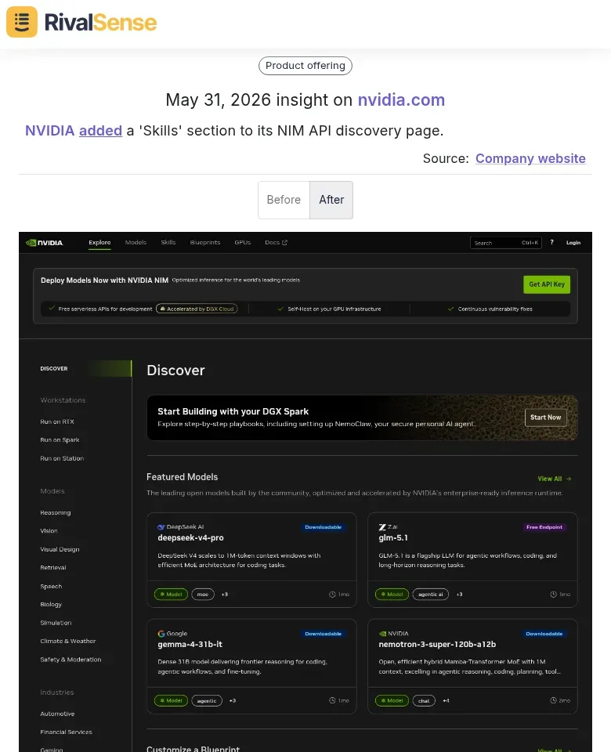Click the Accelerated by DGX Cloud badge
This screenshot has width=611, height=752.
pos(197,309)
